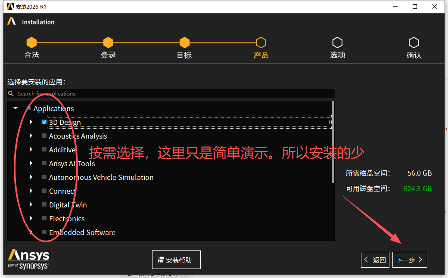Click the 产品 step hexagon icon
The image size is (448, 278).
[261, 42]
